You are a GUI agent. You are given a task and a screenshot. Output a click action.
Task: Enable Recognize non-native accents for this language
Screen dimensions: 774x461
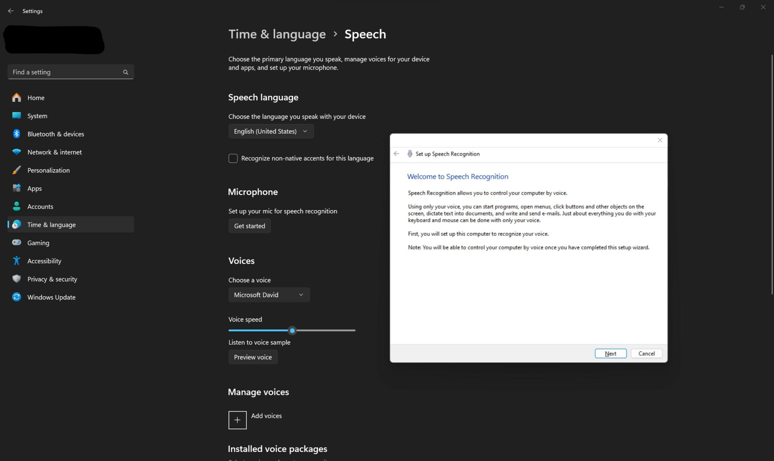[x=233, y=158]
